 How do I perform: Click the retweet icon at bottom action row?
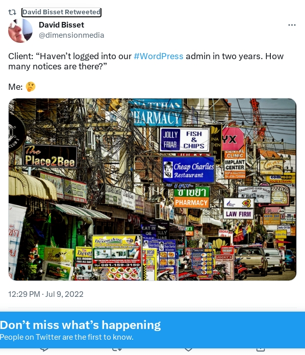117,349
